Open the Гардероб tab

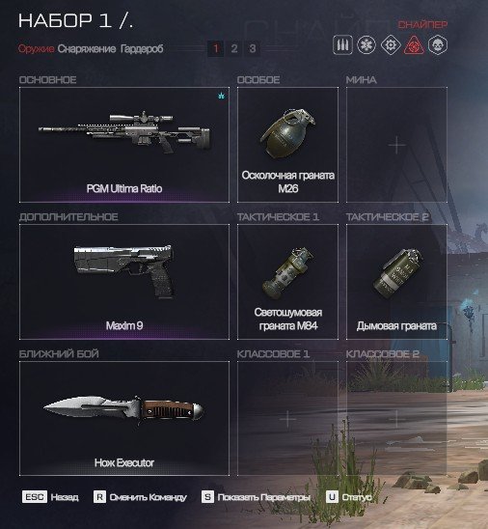(x=142, y=49)
